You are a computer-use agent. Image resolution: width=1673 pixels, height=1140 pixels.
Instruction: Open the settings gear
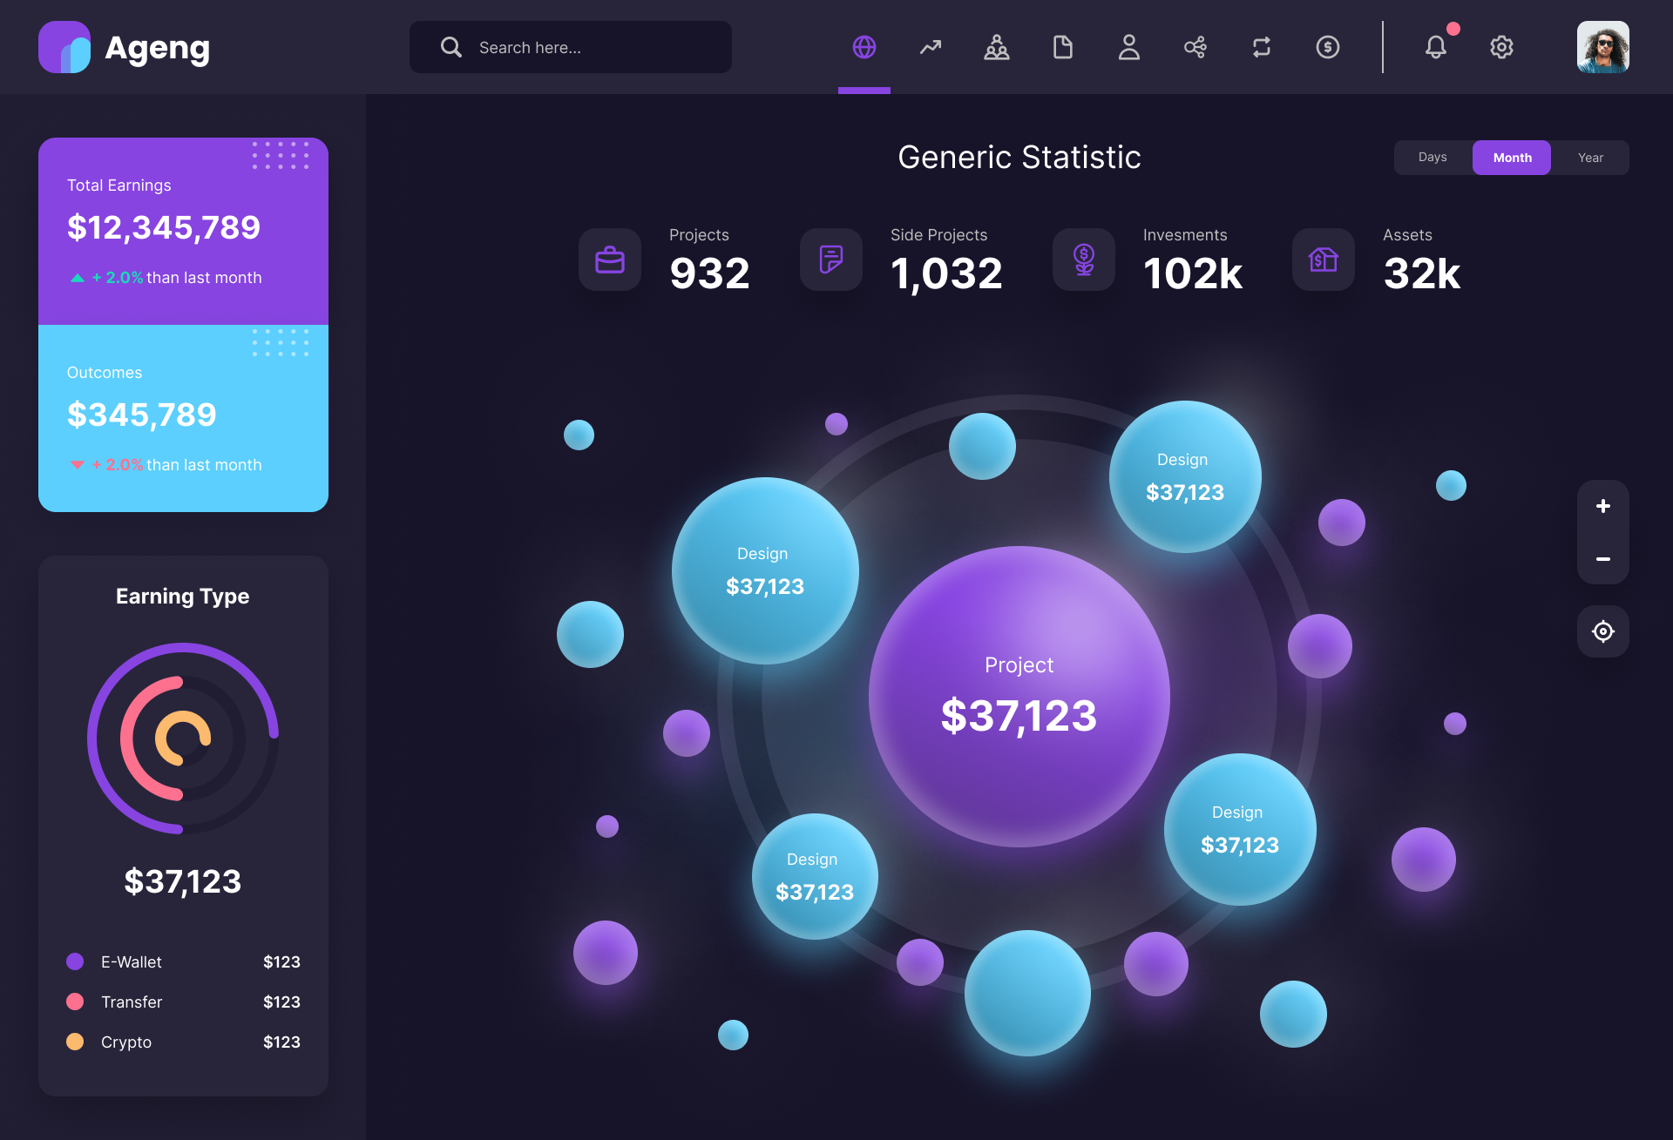pyautogui.click(x=1501, y=47)
